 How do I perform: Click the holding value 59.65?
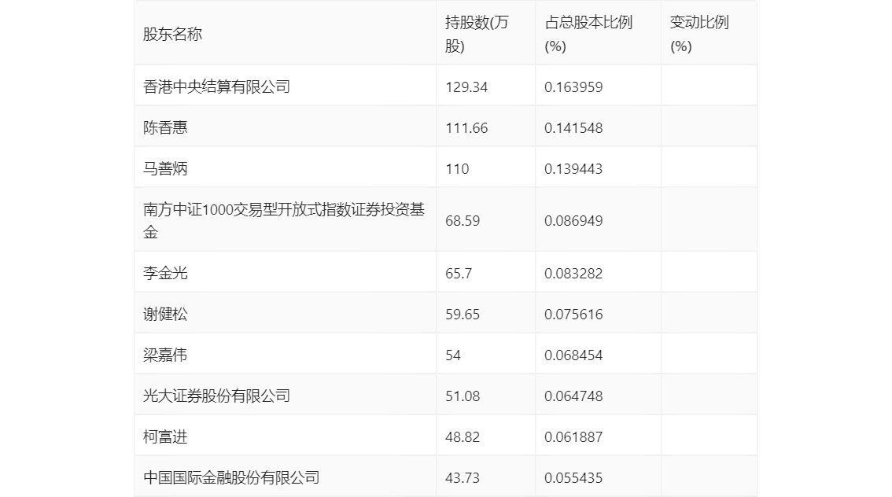click(x=463, y=315)
